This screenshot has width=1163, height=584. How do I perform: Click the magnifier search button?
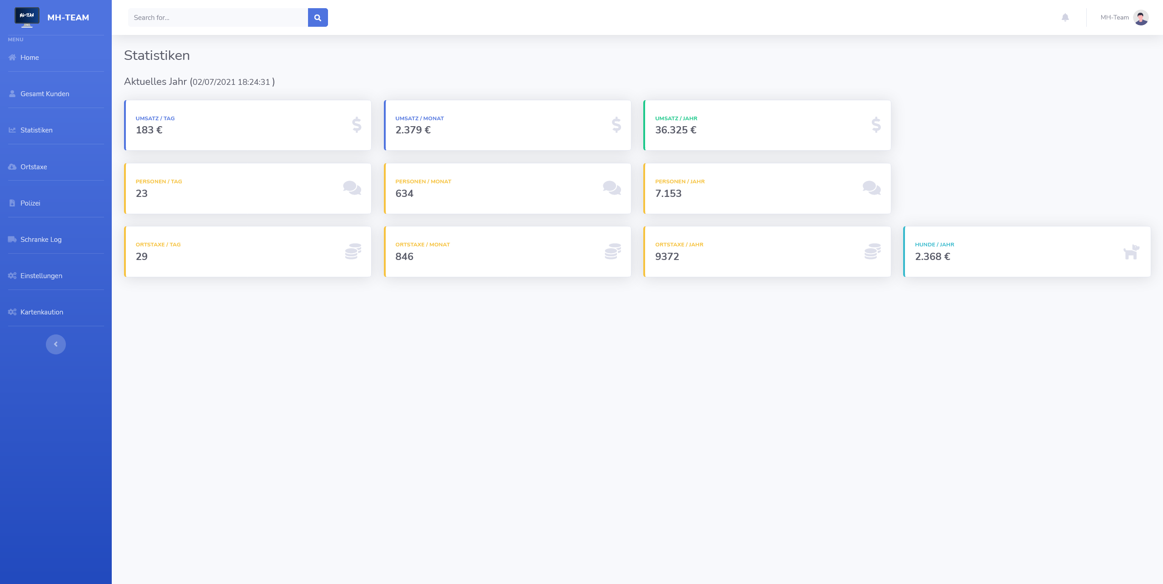[x=318, y=18]
